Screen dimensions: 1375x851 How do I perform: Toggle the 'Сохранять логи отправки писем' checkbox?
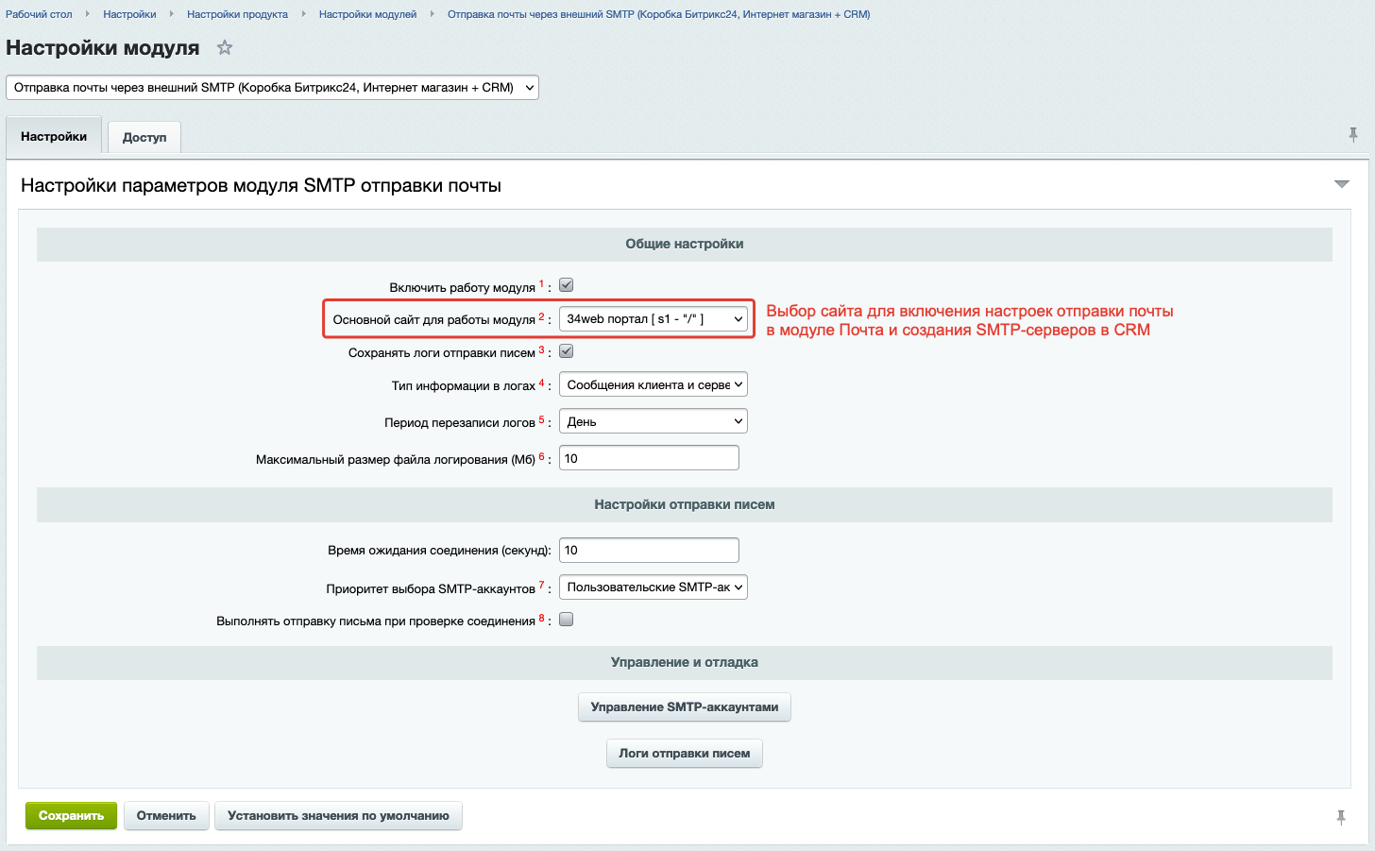(x=567, y=351)
